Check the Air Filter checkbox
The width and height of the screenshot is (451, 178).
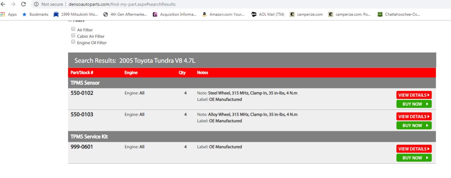73,29
